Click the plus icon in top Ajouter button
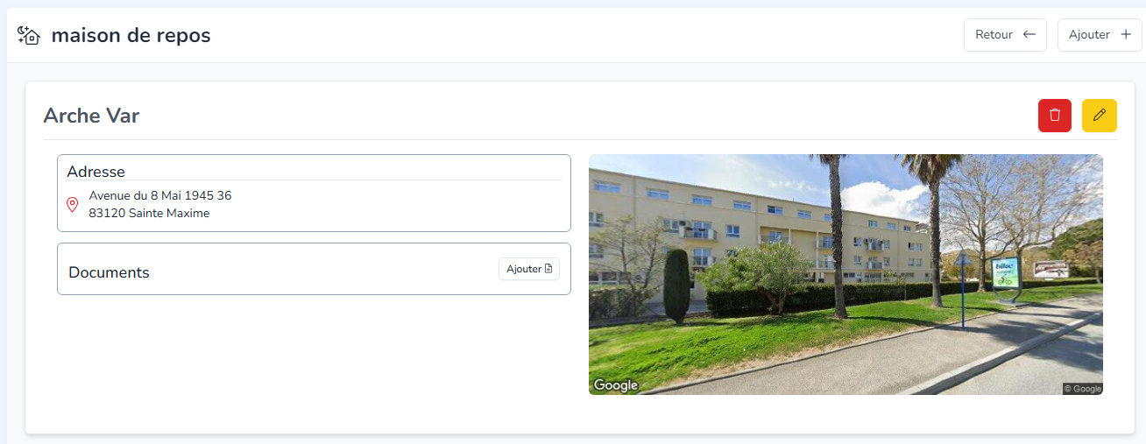The width and height of the screenshot is (1146, 444). pos(1126,35)
